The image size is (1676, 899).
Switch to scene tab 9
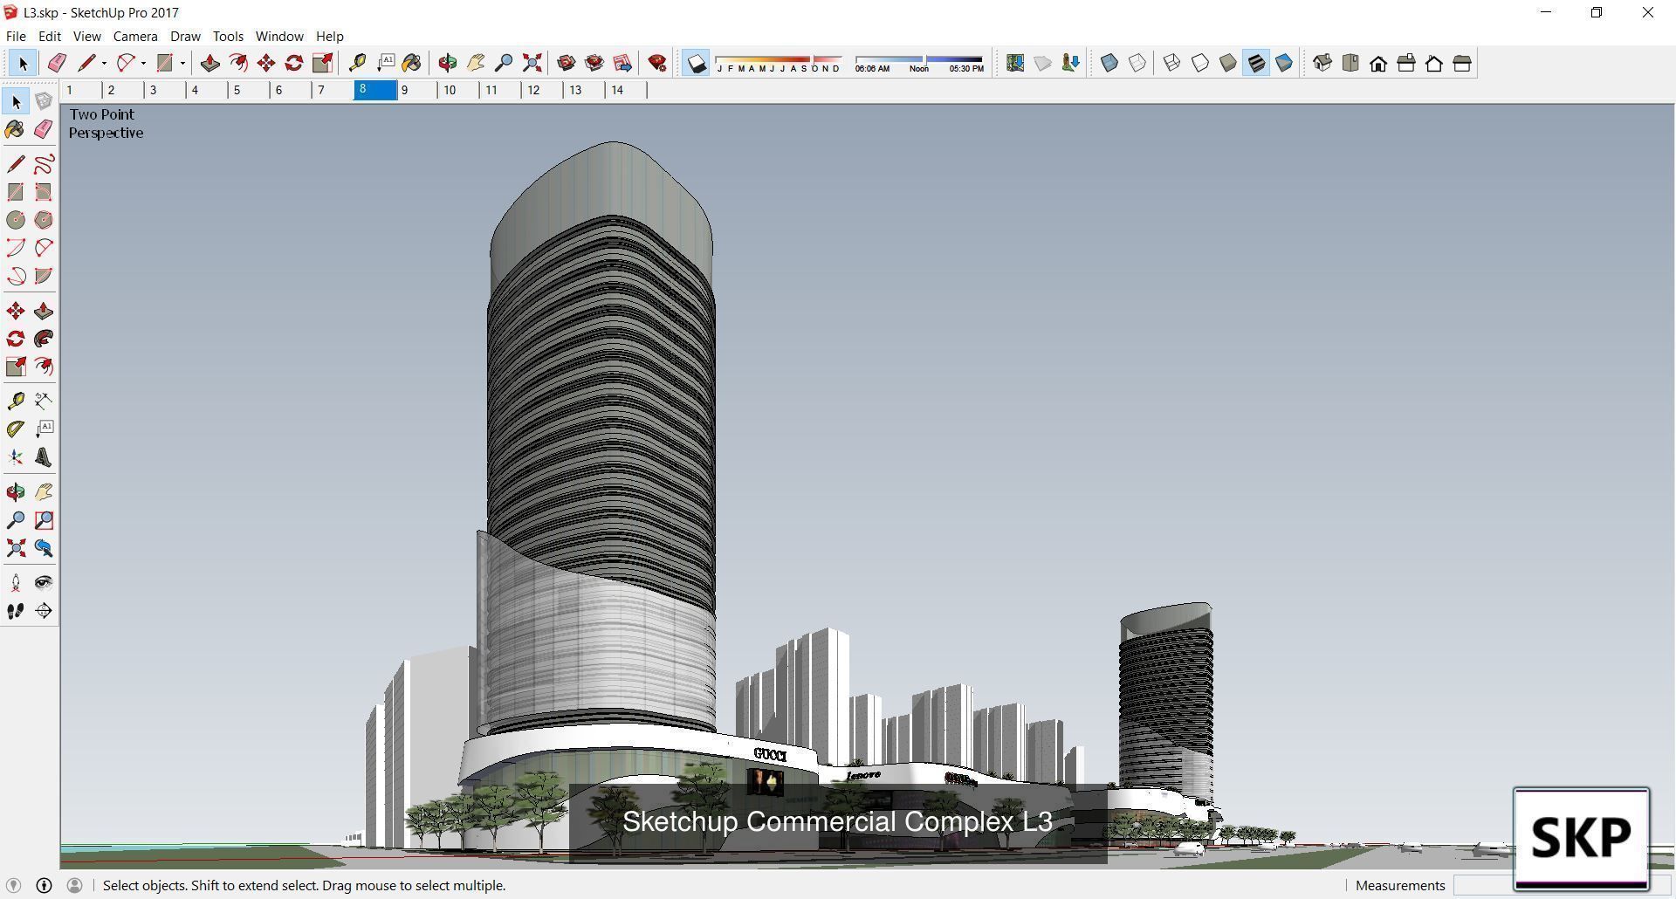[416, 90]
